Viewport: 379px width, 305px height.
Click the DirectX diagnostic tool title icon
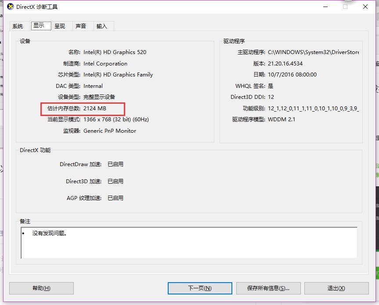coord(11,7)
